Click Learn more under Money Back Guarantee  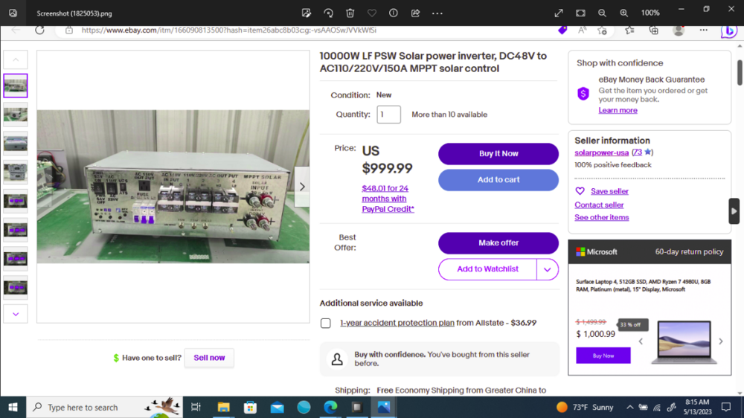[618, 110]
